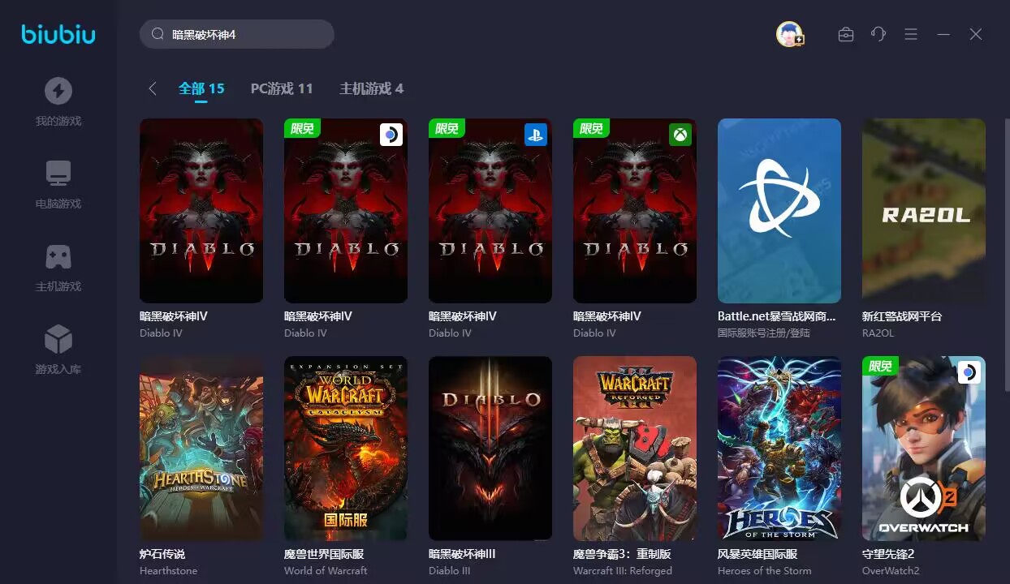Open the hamburger menu icon
This screenshot has width=1010, height=584.
911,34
